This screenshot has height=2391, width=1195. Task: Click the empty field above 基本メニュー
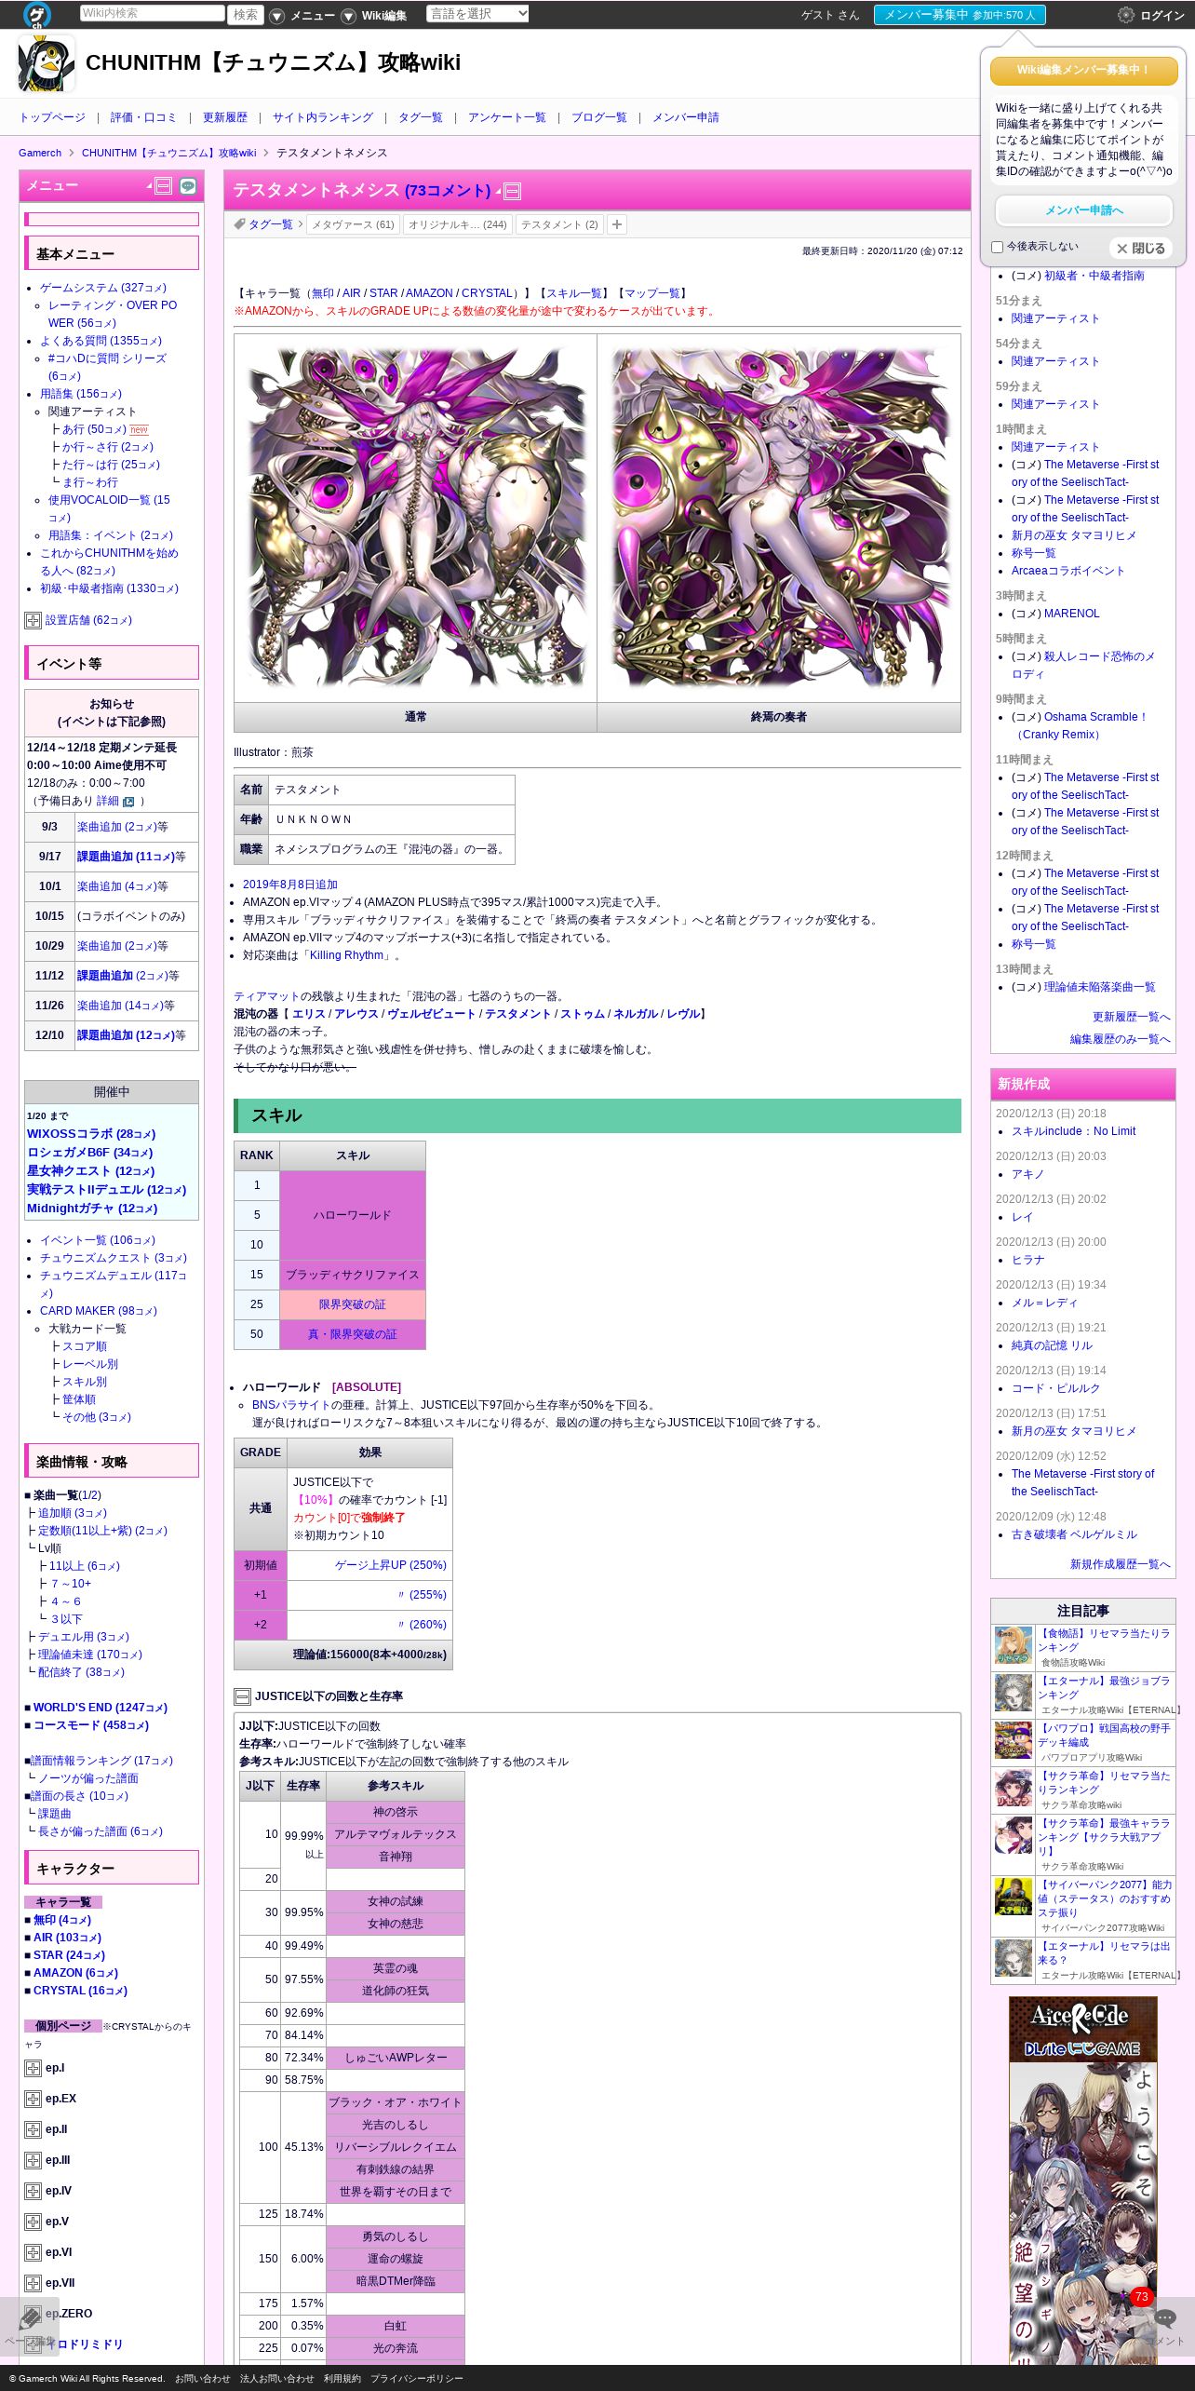tap(112, 220)
